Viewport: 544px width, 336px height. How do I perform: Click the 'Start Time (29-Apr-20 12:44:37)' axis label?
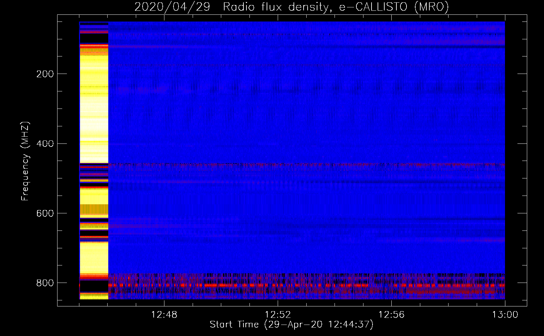[291, 325]
